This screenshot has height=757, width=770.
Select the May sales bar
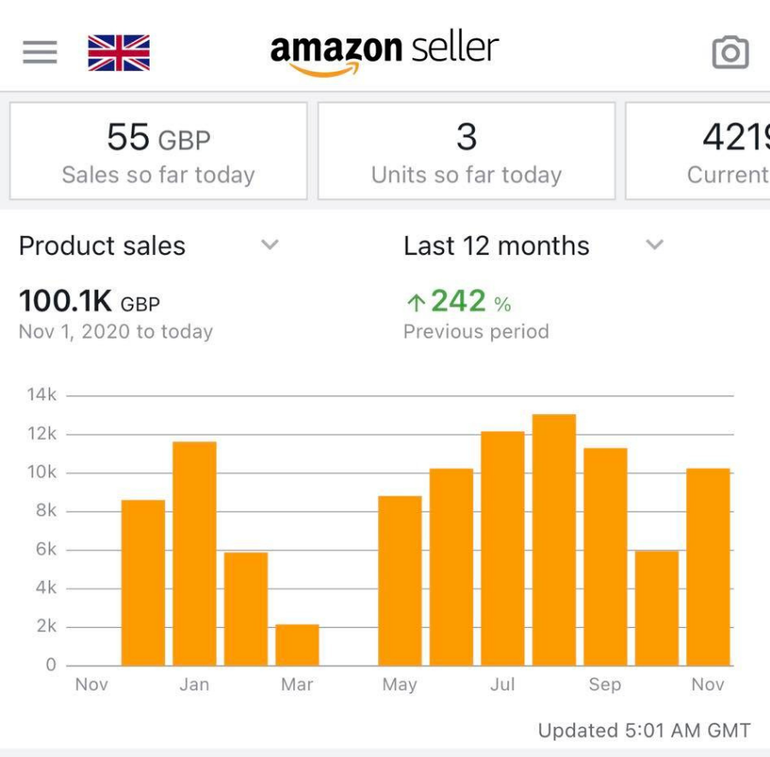point(400,581)
